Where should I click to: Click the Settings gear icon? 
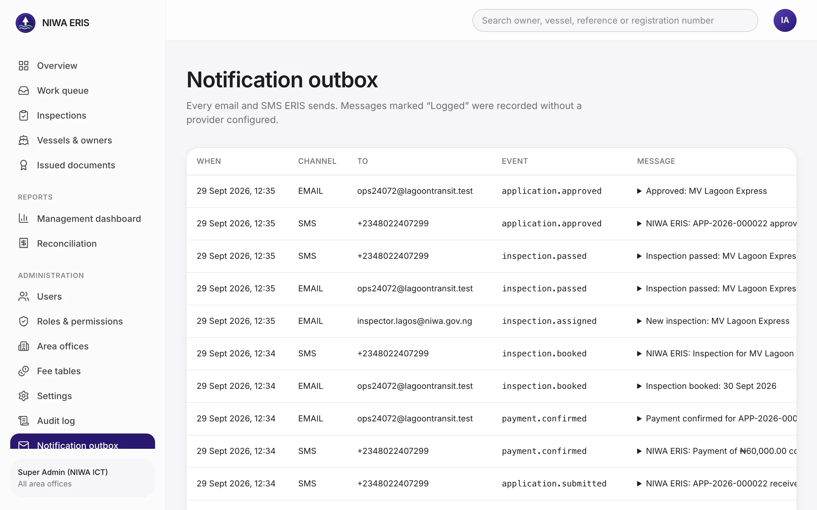click(24, 396)
